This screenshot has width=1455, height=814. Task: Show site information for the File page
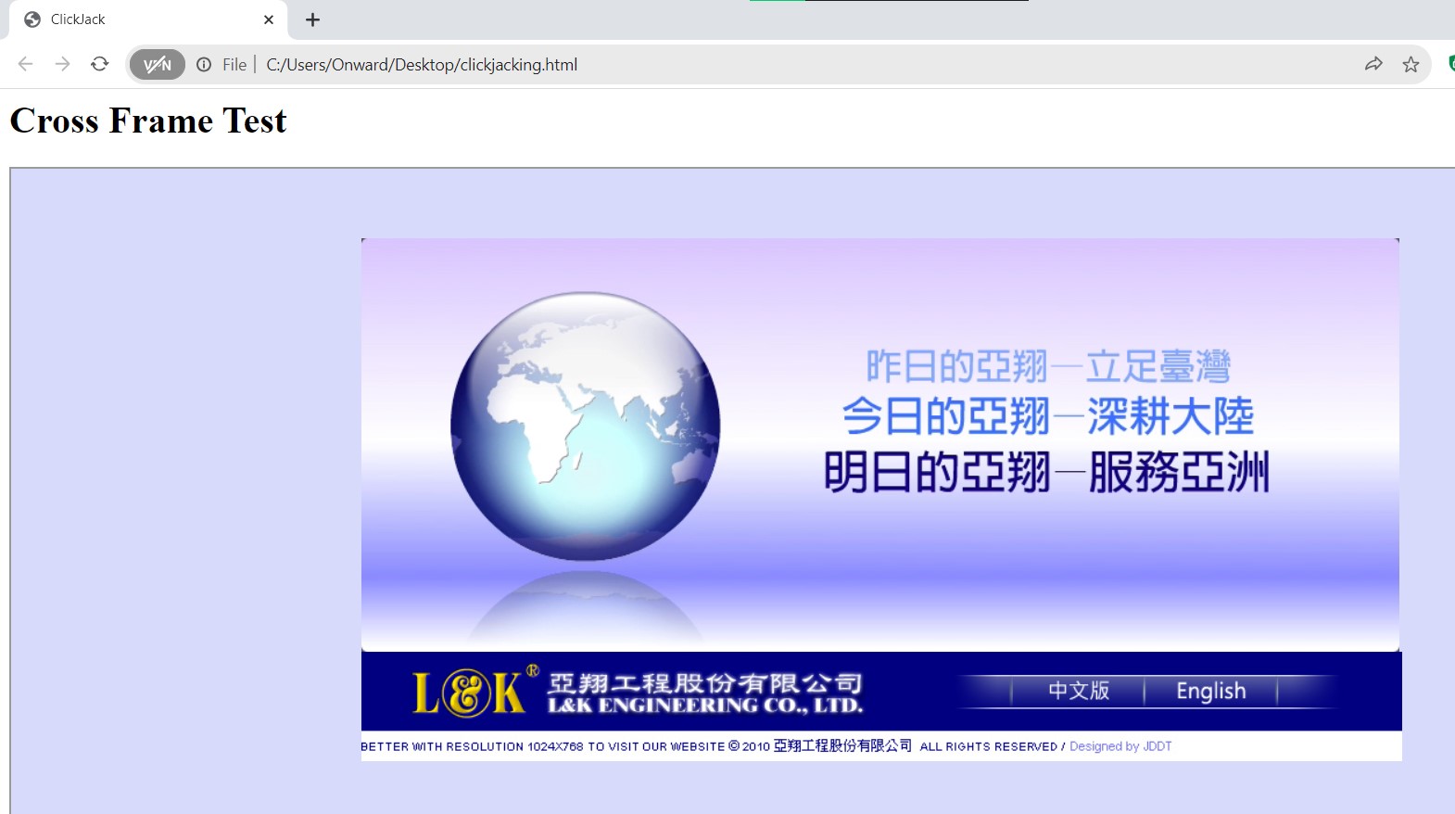[204, 64]
